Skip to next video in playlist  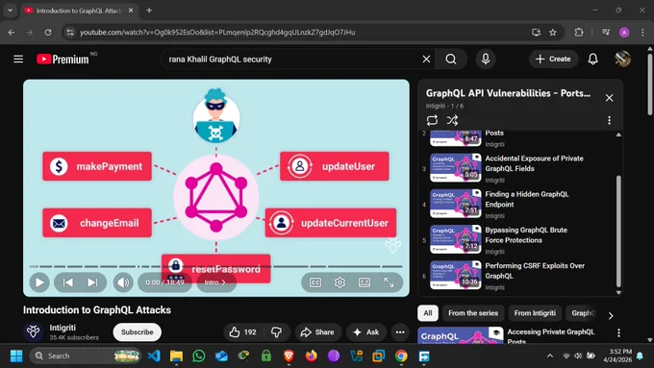point(92,282)
